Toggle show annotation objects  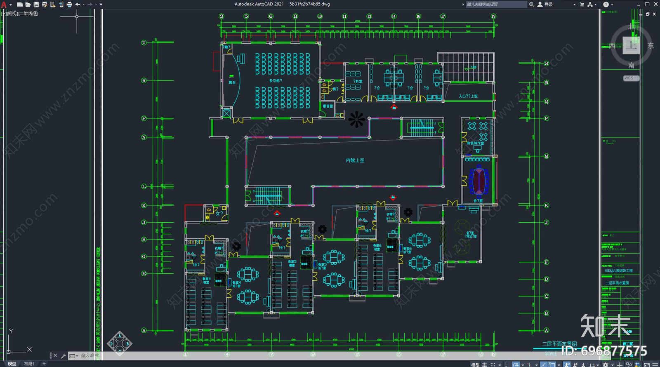tap(567, 364)
